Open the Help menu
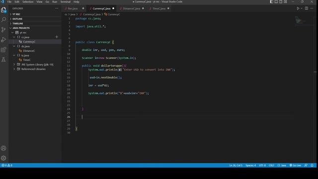This screenshot has height=179, width=318. [76, 1]
